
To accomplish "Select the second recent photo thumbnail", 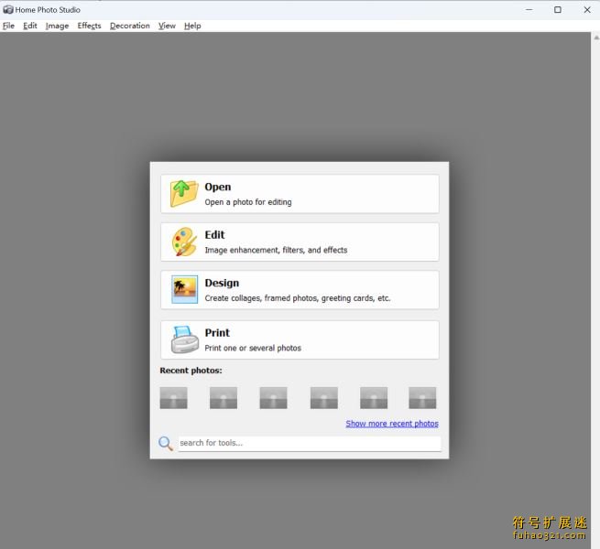I will click(224, 398).
